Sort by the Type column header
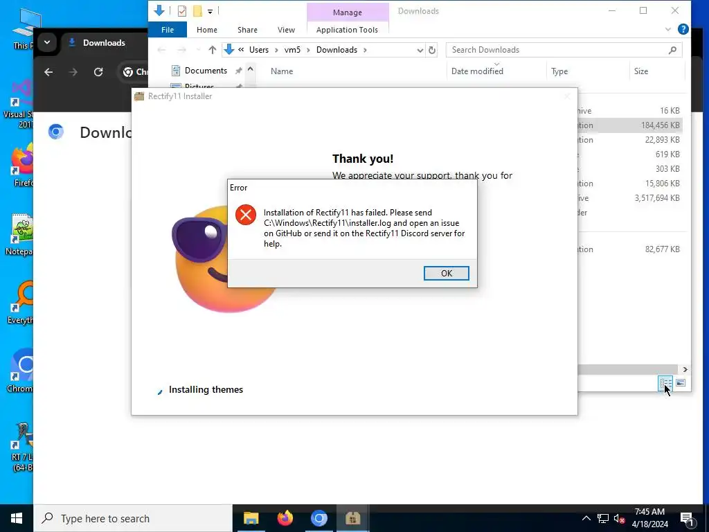The width and height of the screenshot is (709, 532). tap(559, 71)
